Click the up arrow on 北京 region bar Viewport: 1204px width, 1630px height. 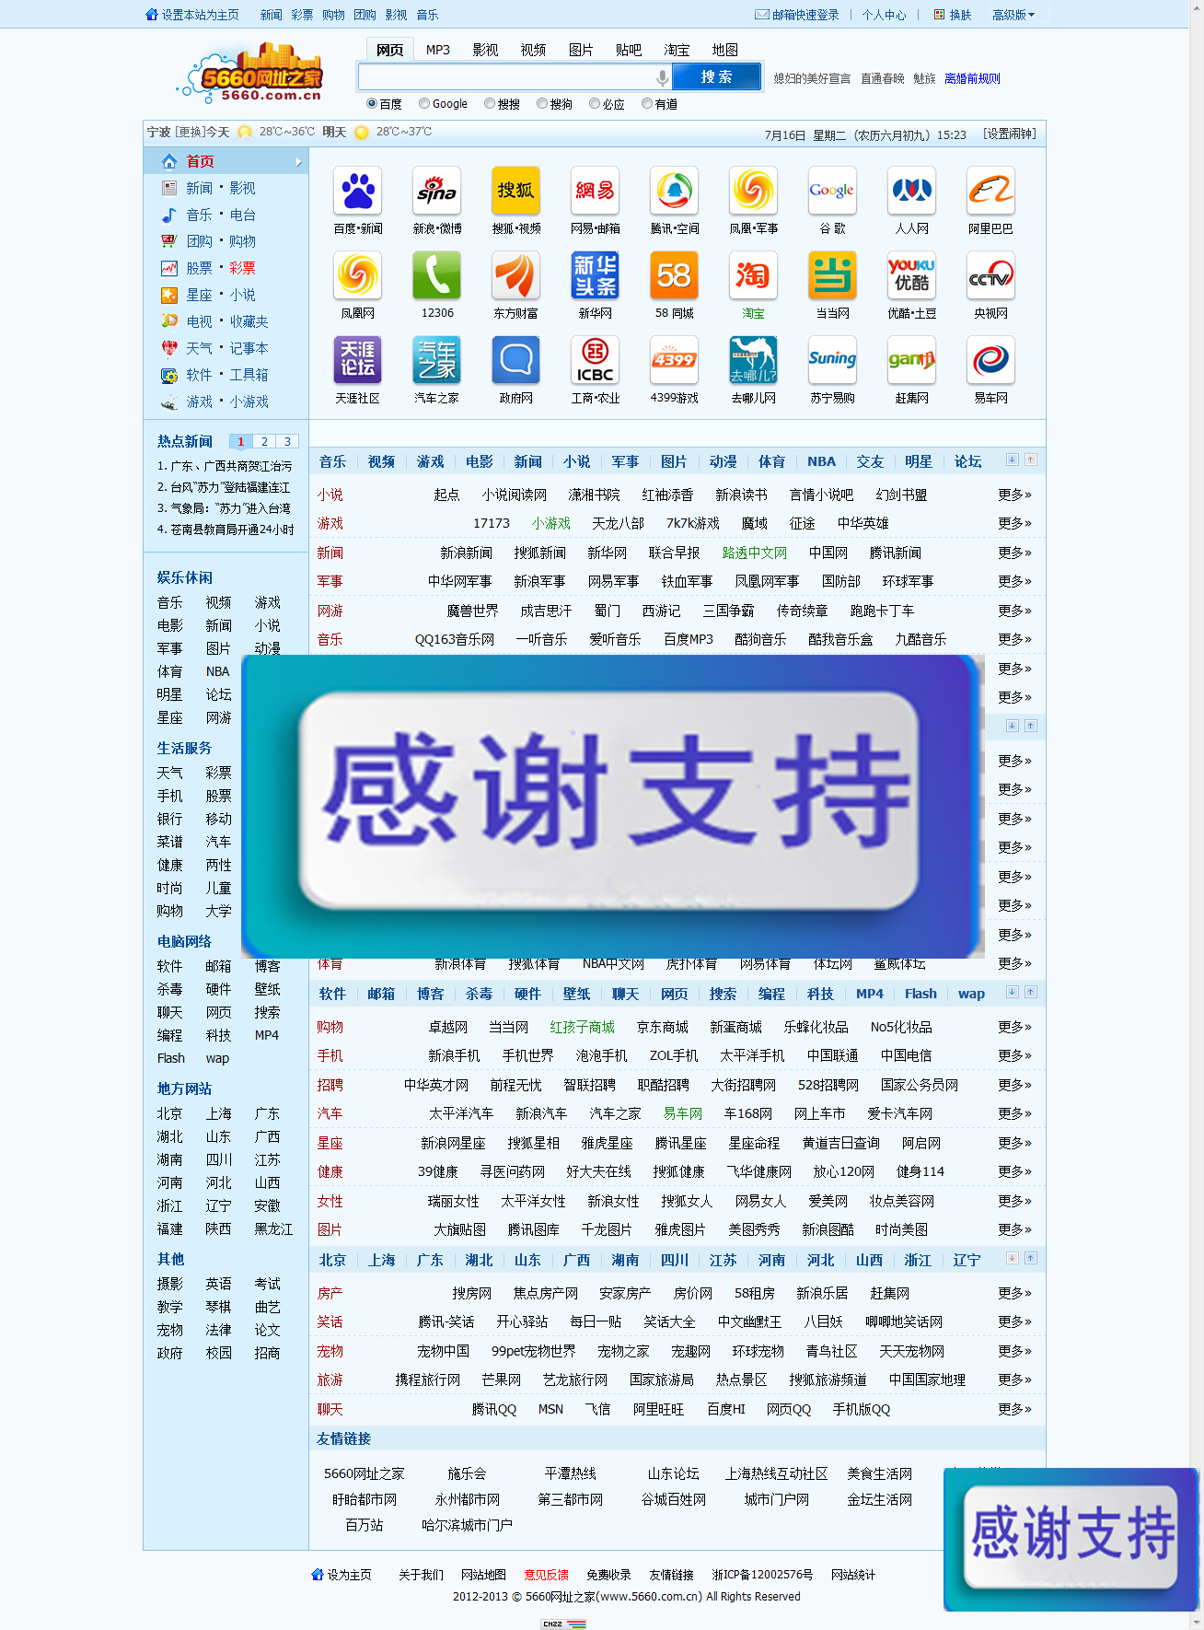(x=1031, y=1258)
